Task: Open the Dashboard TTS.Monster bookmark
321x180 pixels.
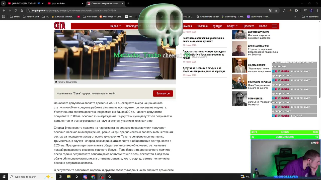Action: 233,16
